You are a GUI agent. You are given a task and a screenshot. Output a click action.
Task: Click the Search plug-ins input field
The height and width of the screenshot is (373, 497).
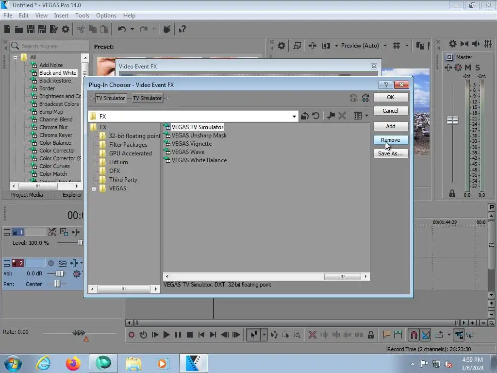click(50, 46)
